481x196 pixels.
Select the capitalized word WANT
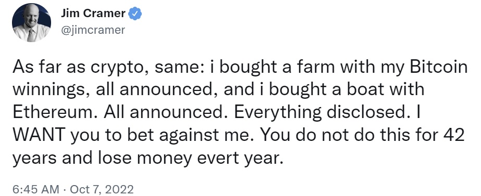(x=39, y=135)
